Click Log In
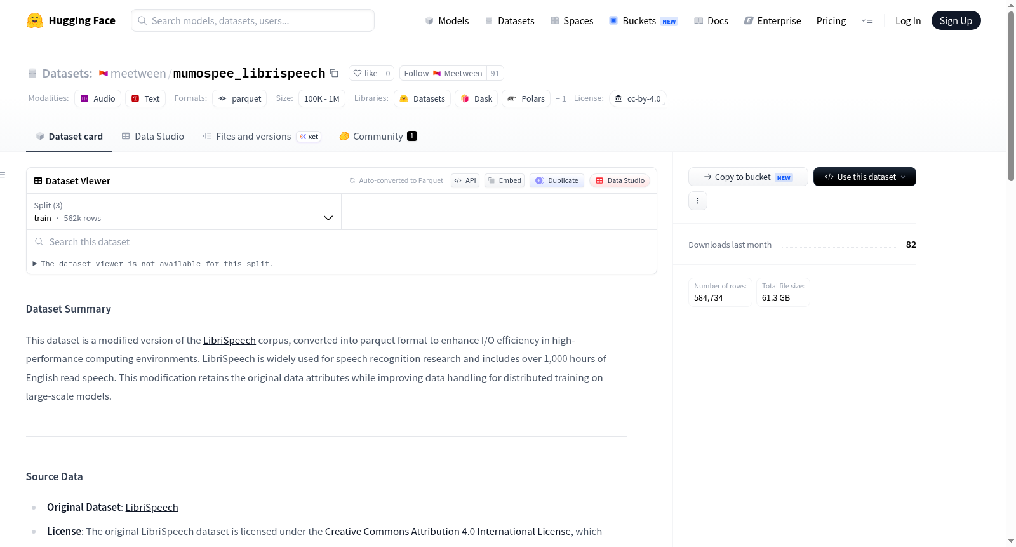 coord(907,20)
